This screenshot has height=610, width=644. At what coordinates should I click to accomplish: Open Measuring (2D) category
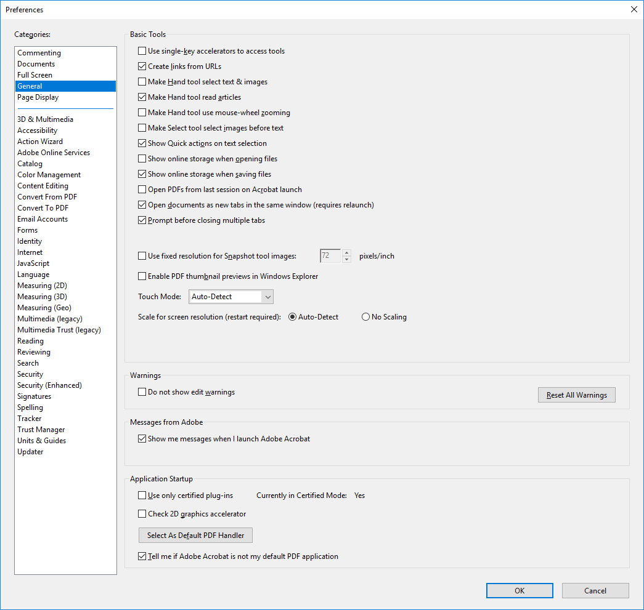[66, 286]
